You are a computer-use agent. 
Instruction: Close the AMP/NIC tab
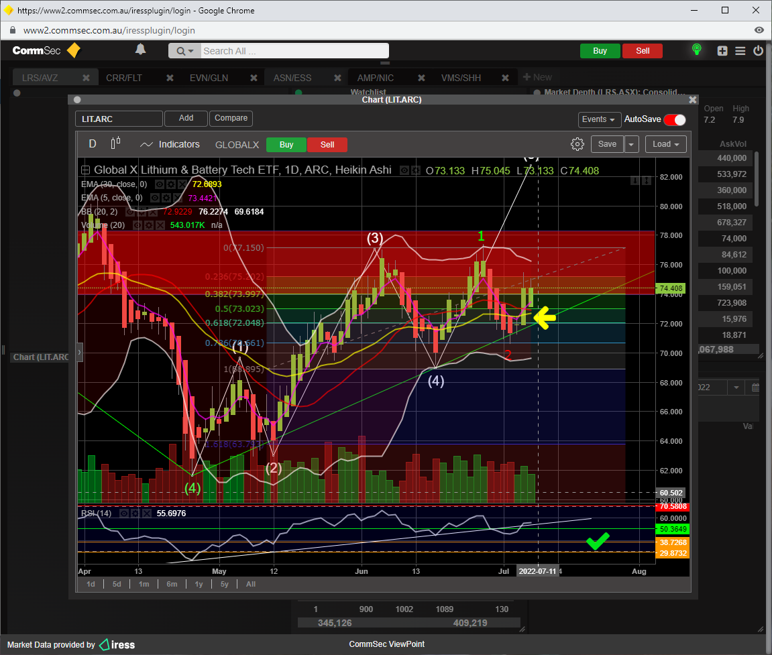coord(421,78)
